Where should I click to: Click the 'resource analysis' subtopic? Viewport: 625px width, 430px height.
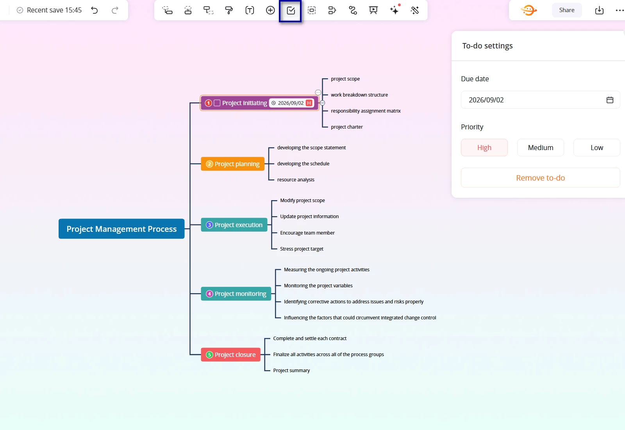296,180
